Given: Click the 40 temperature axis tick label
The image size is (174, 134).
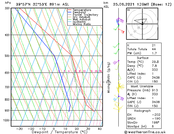Looking at the screenshot, I should 100,129.
